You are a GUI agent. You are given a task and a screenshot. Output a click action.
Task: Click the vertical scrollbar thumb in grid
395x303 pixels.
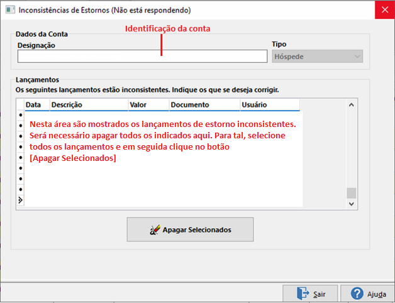[x=352, y=193]
